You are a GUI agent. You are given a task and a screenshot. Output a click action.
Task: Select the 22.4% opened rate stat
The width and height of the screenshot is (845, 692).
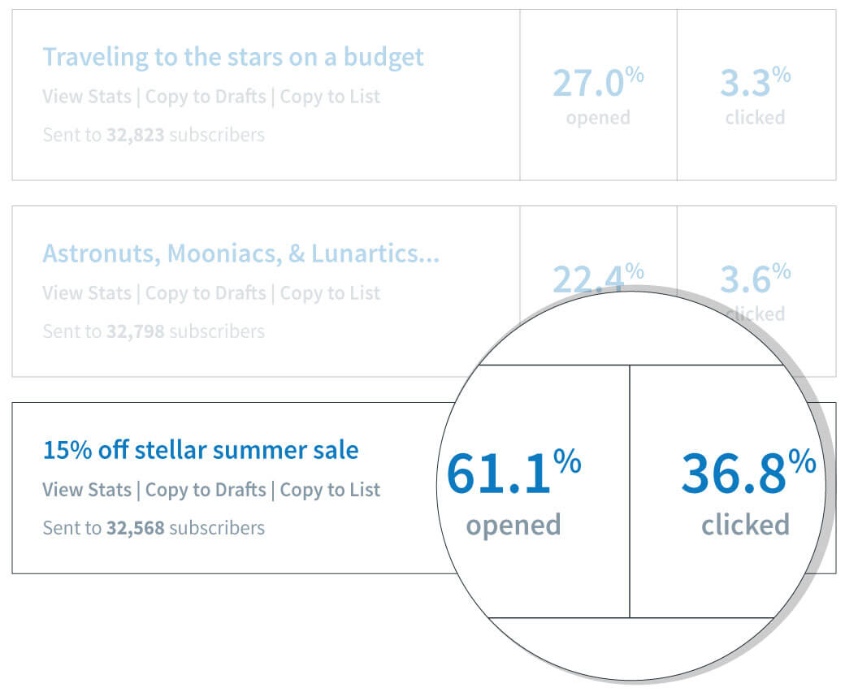[598, 284]
